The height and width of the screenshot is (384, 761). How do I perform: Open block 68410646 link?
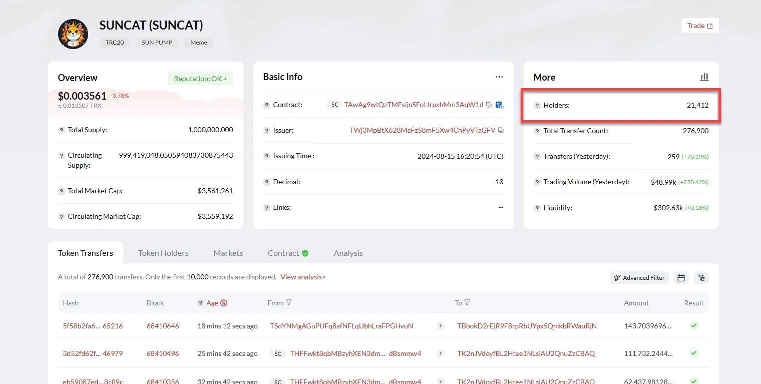(163, 326)
